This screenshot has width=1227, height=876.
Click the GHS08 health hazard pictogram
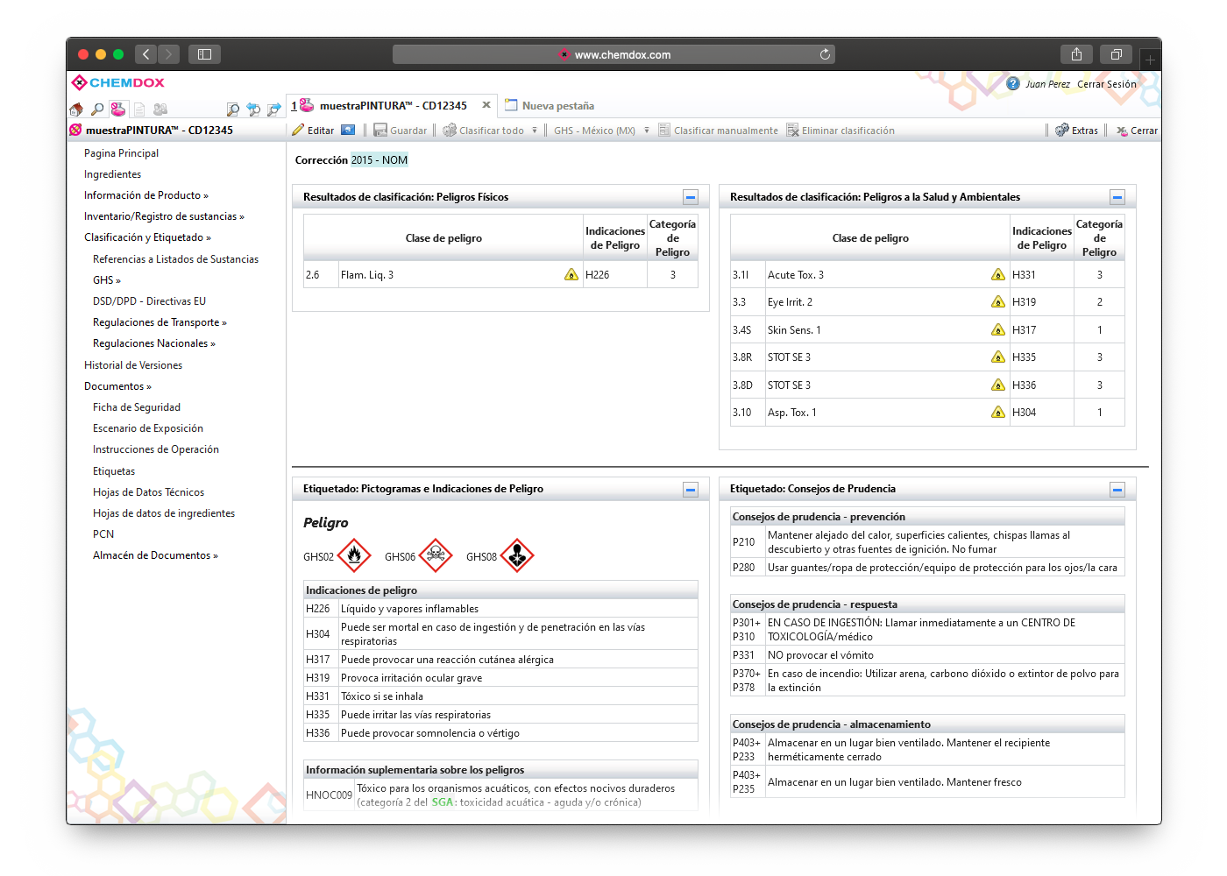point(517,555)
